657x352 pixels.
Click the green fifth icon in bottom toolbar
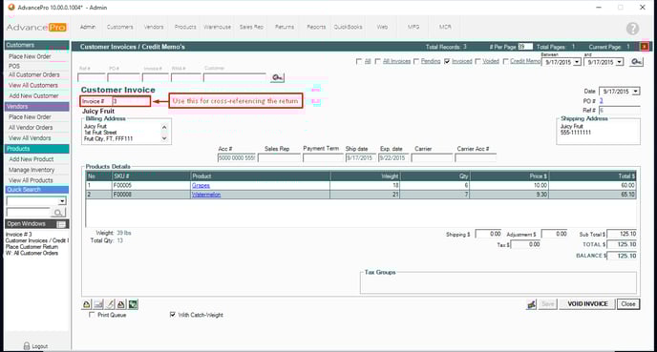[x=133, y=304]
